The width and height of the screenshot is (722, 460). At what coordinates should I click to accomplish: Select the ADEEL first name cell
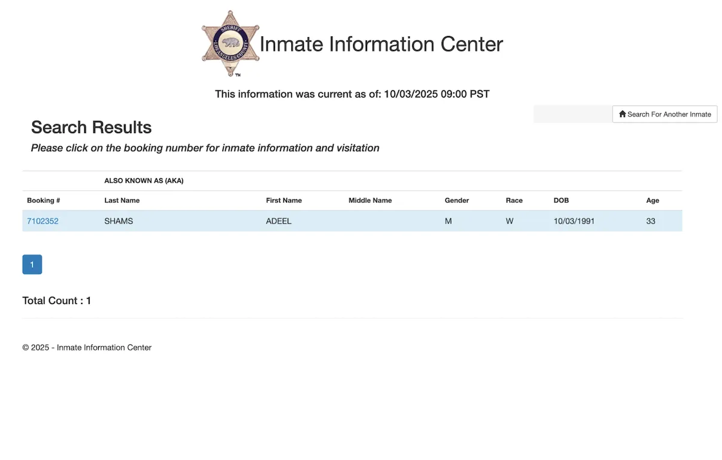click(279, 221)
